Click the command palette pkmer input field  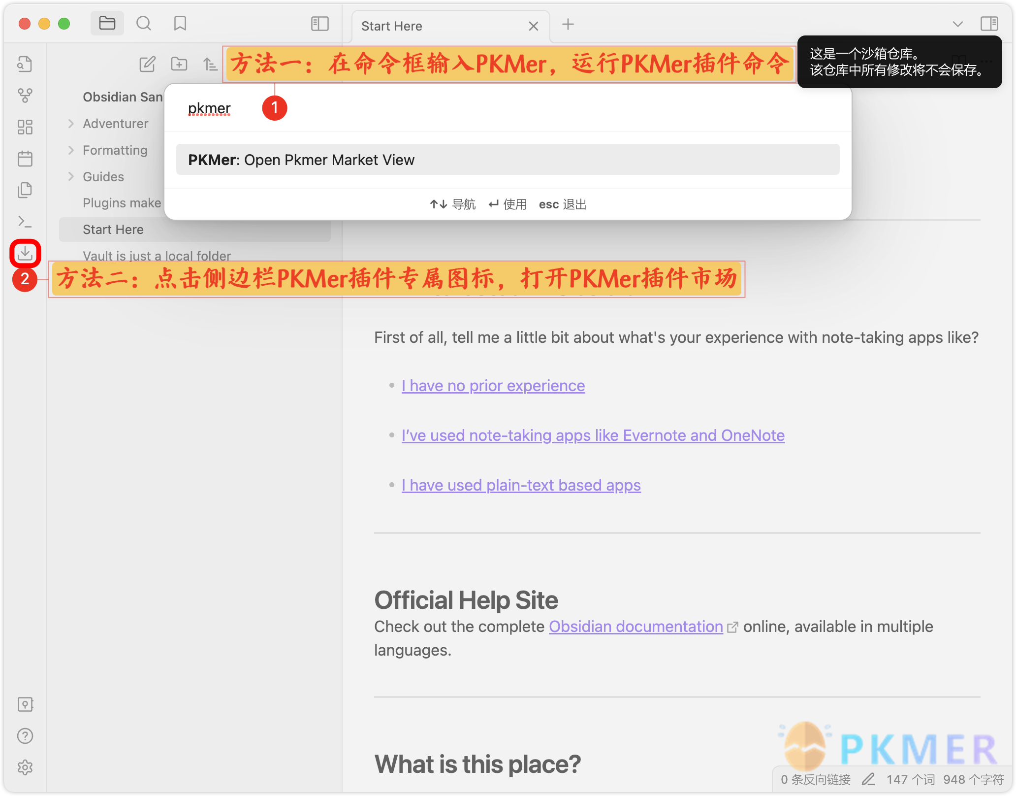(508, 108)
